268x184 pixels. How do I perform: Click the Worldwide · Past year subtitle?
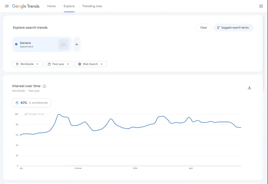click(x=26, y=91)
